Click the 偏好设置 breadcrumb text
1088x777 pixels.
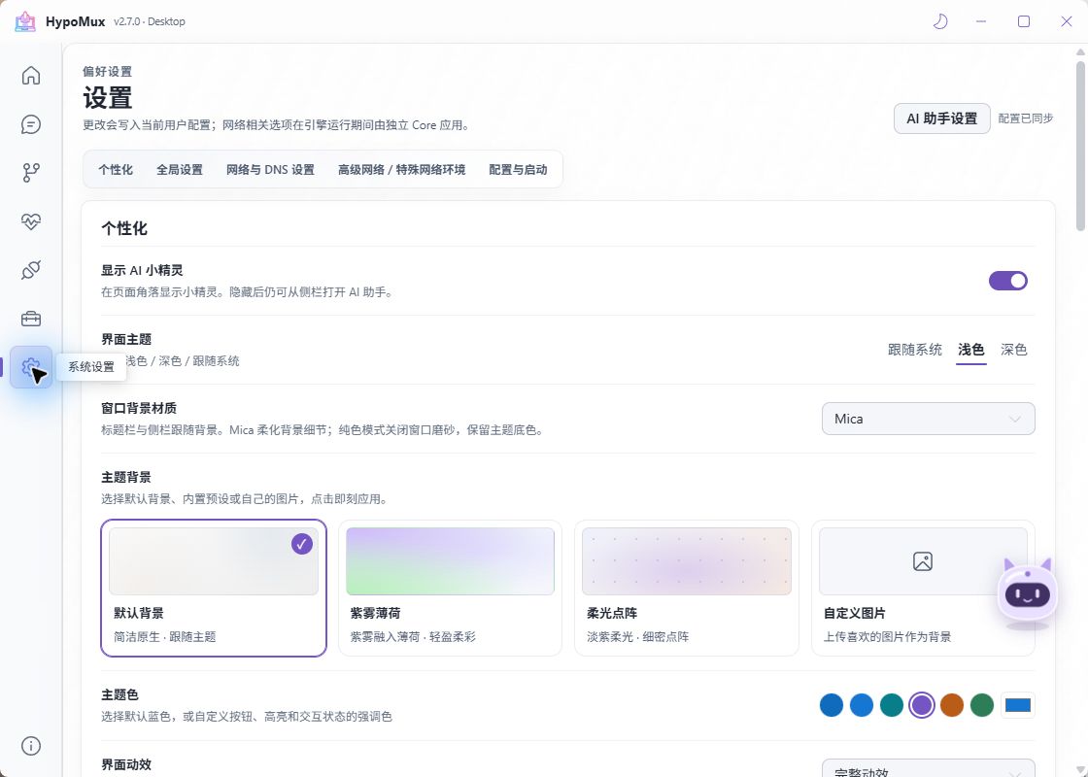(107, 72)
